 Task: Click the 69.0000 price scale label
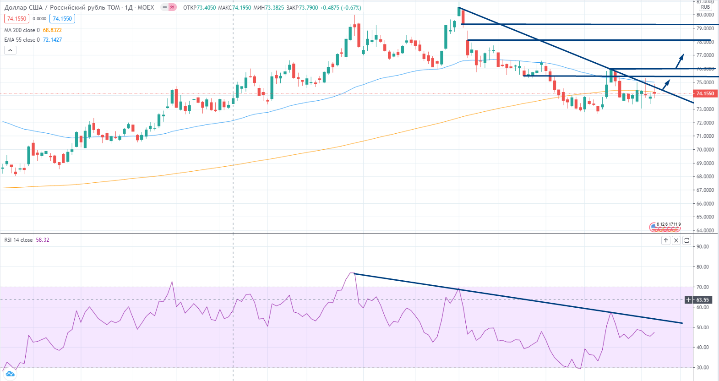coord(705,163)
